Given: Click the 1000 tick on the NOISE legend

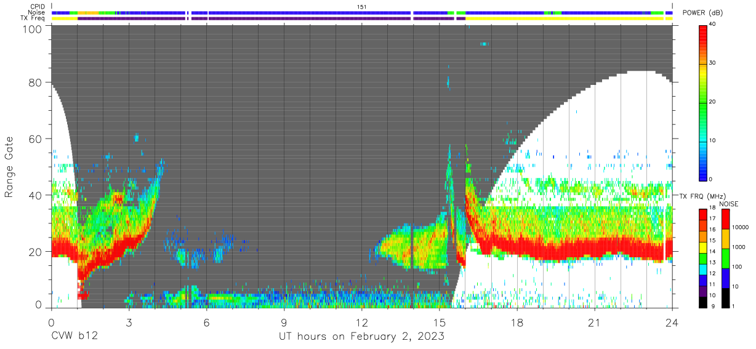Looking at the screenshot, I should click(x=739, y=247).
